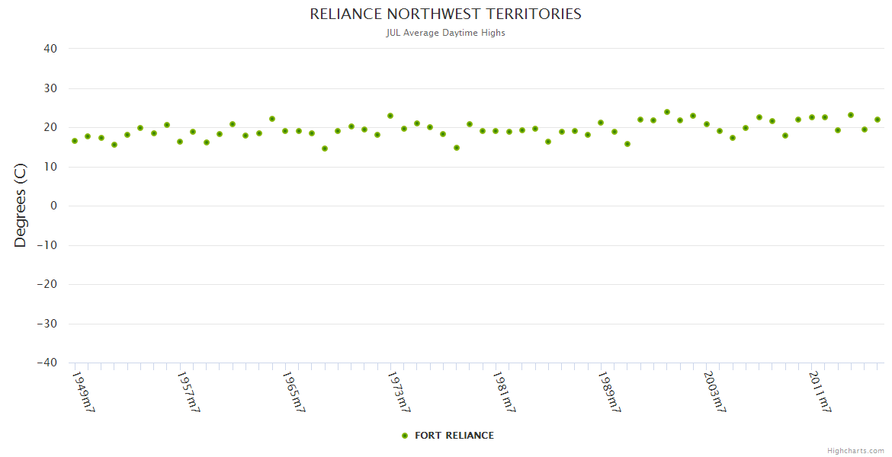The image size is (892, 457).
Task: Click the last data point on far right
Action: point(878,120)
